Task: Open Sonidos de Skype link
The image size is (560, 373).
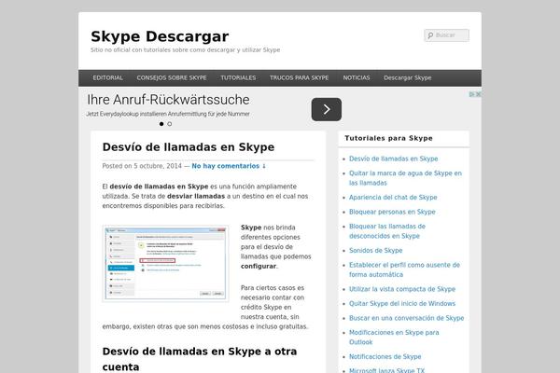Action: [x=376, y=251]
